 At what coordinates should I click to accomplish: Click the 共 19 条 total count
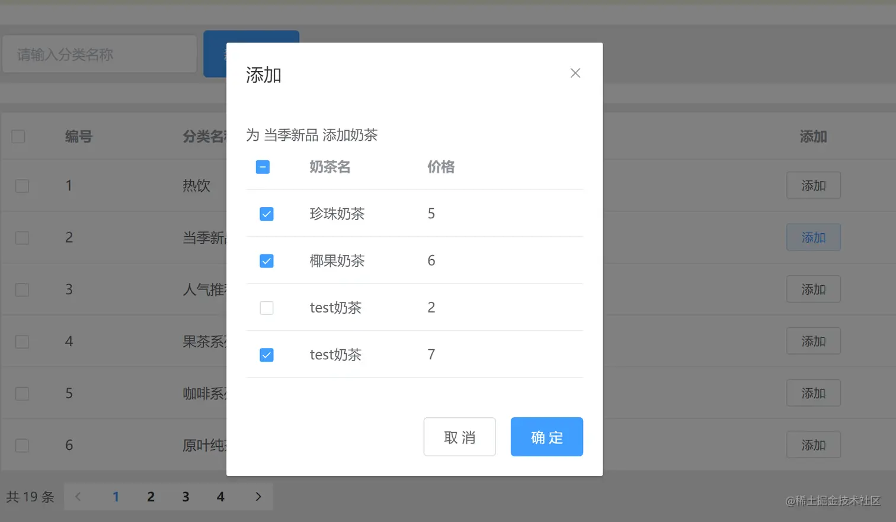(30, 497)
